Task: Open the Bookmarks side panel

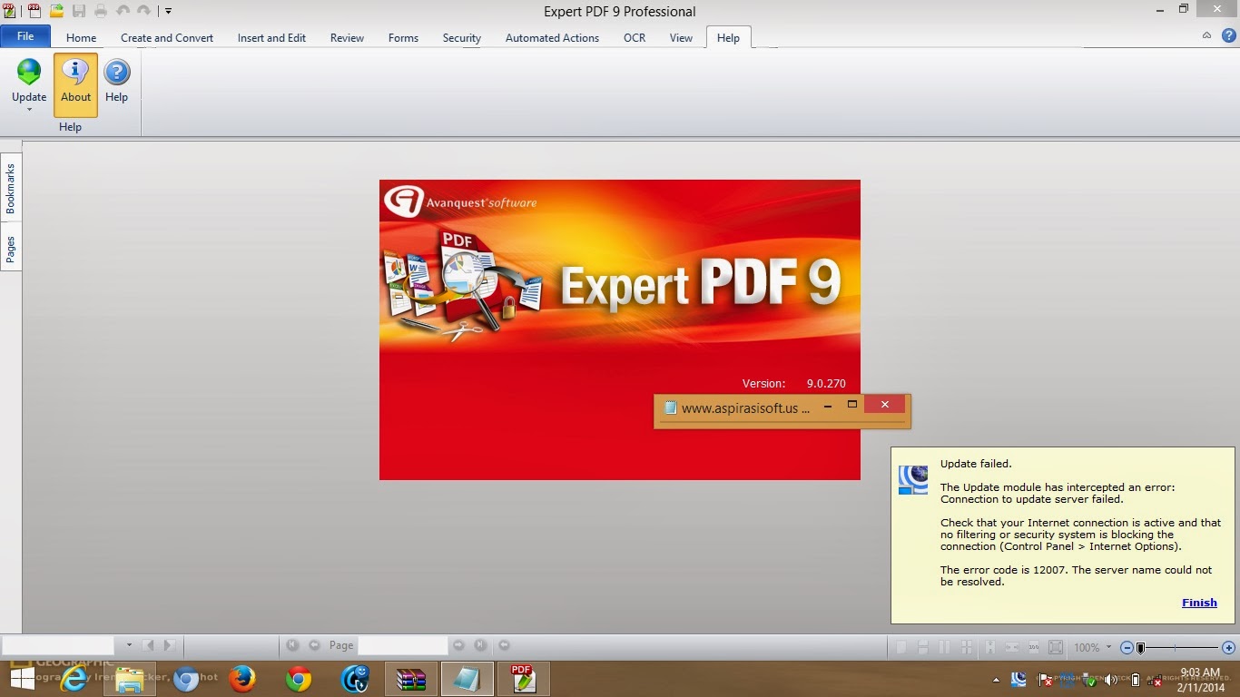Action: 11,188
